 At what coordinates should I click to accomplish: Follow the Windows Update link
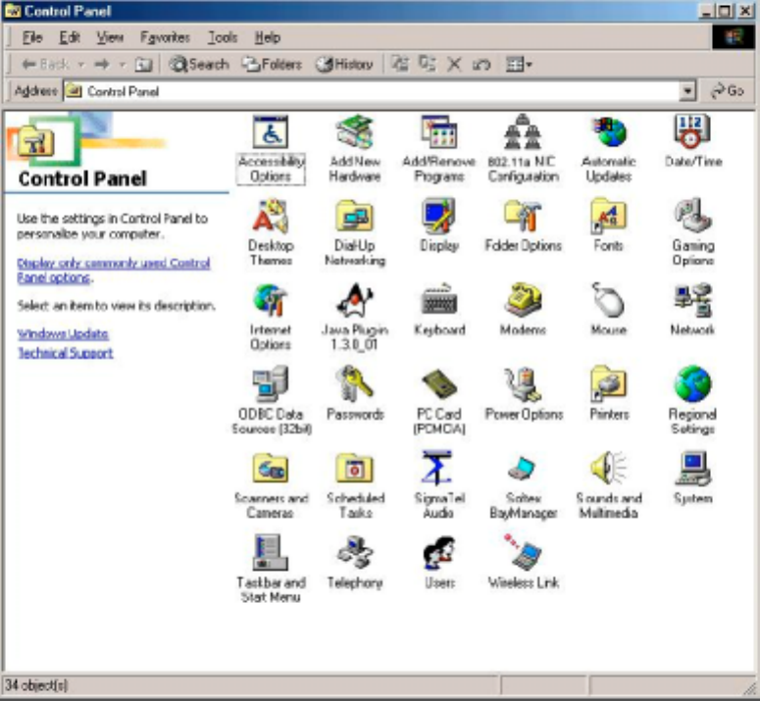[x=63, y=333]
